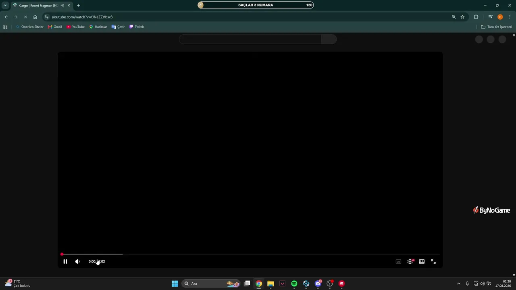This screenshot has height=290, width=516.
Task: Click the YouTube search button placeholder
Action: point(329,39)
